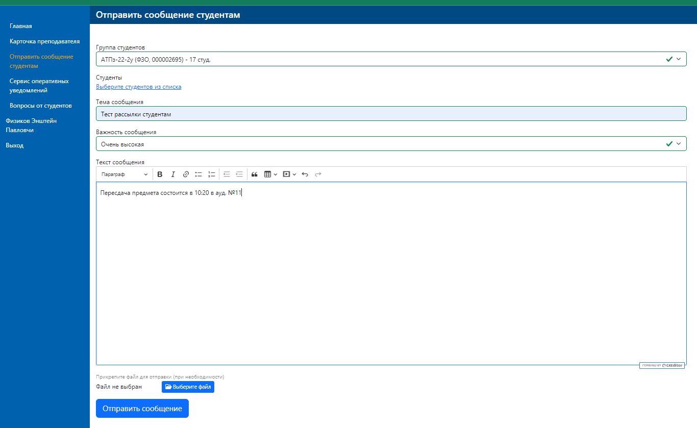Open Карточка преподавателя in the sidebar

44,41
